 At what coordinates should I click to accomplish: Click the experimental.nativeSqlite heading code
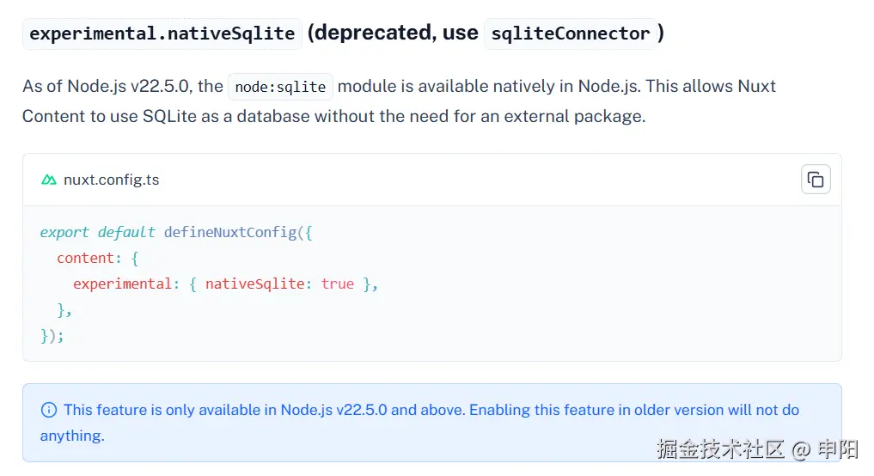coord(162,34)
